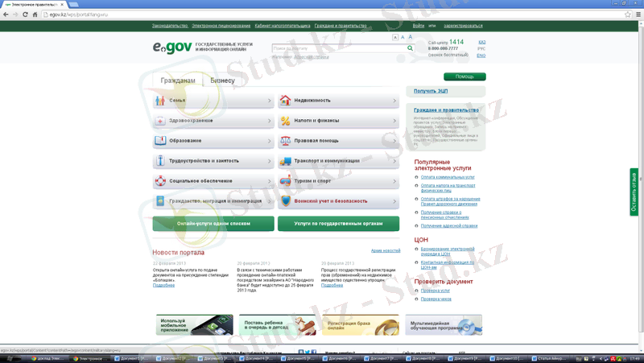The image size is (644, 363).
Task: Open the Поставь ребенка в очередь banner
Action: (277, 325)
